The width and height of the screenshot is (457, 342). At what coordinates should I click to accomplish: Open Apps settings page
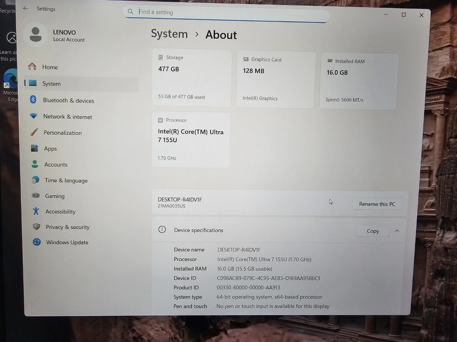[82, 149]
